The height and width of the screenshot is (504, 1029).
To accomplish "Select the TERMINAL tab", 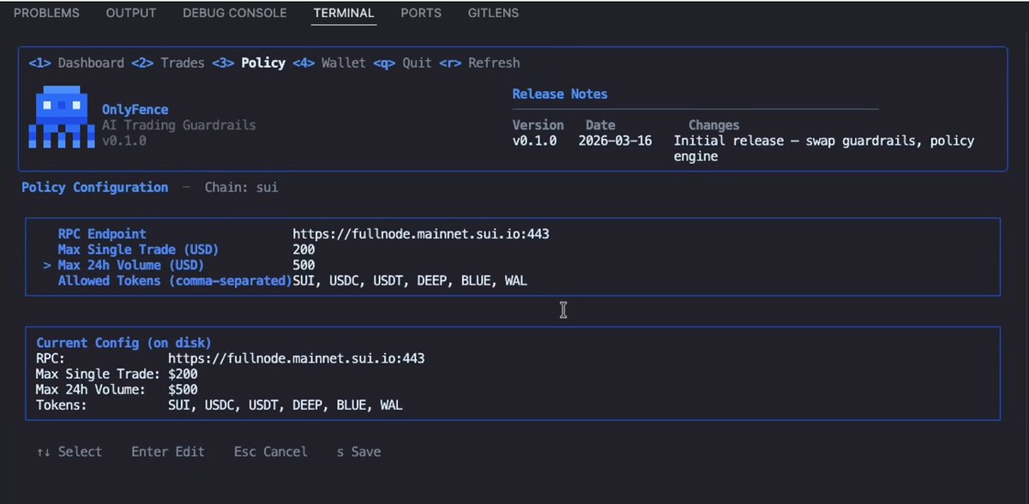I will (x=344, y=13).
